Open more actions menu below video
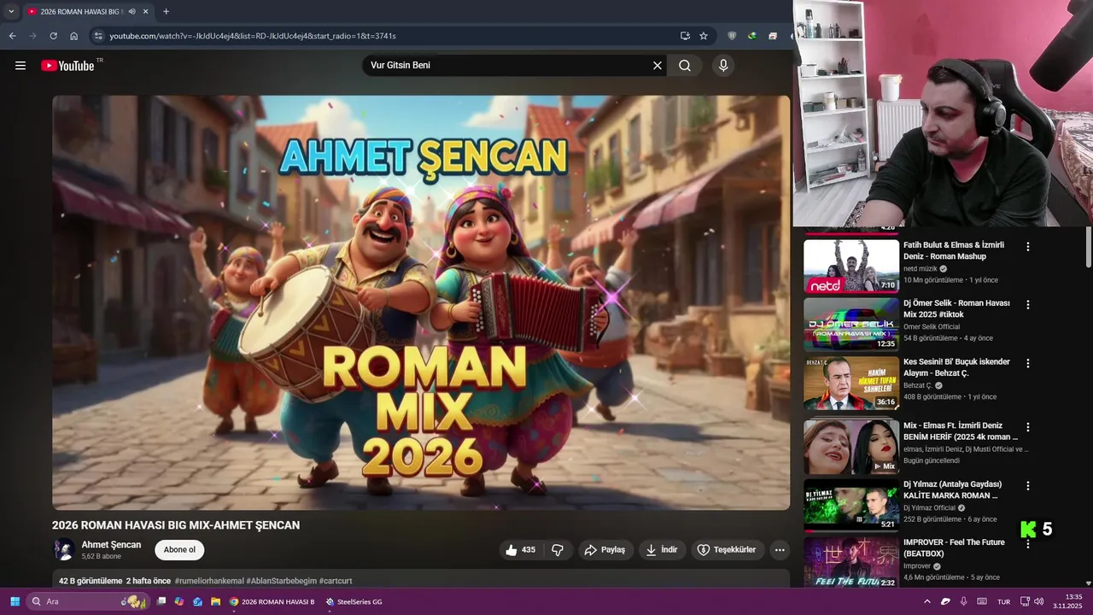The width and height of the screenshot is (1093, 615). (x=780, y=550)
